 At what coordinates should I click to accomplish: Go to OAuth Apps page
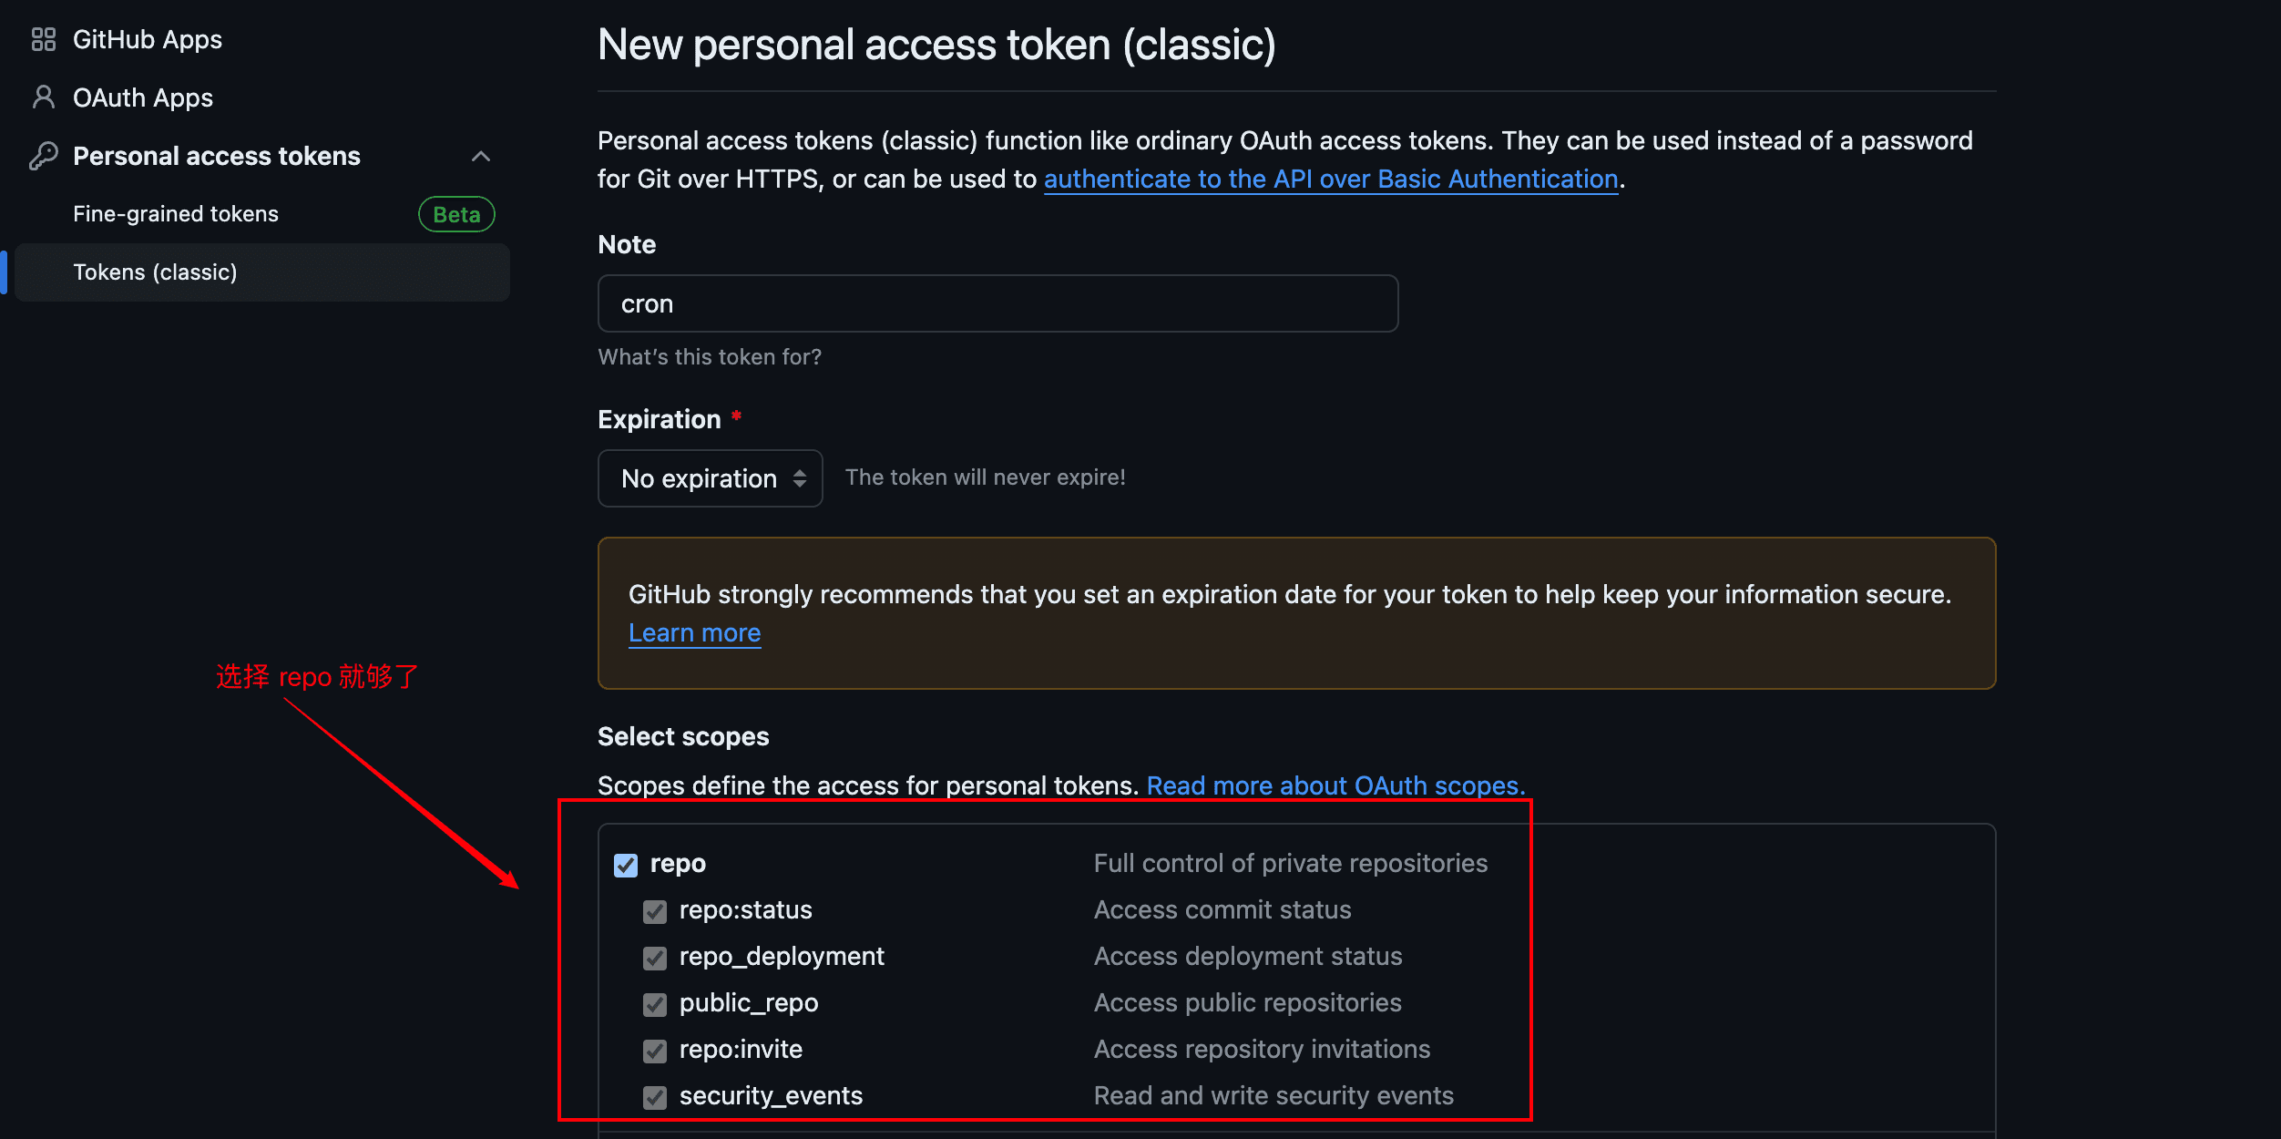point(143,97)
